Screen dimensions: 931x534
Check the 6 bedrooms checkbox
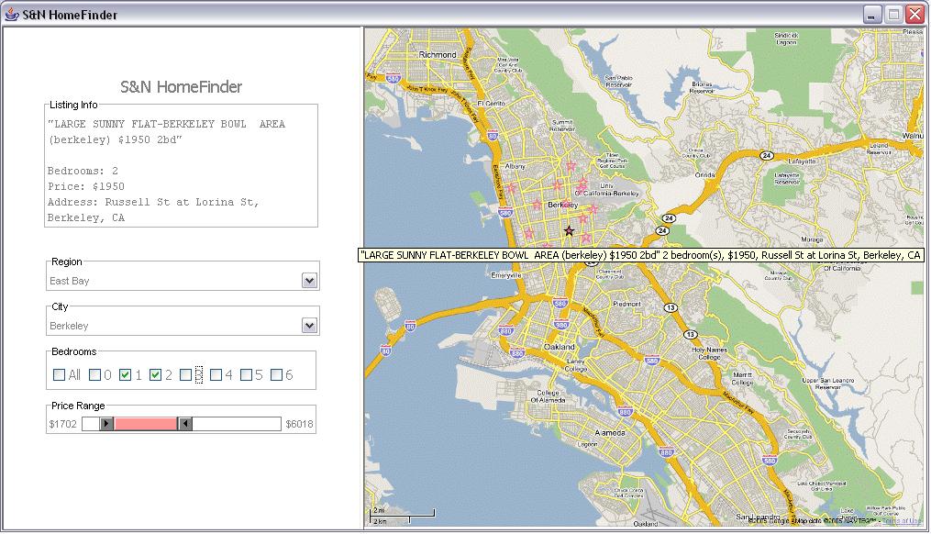click(276, 375)
